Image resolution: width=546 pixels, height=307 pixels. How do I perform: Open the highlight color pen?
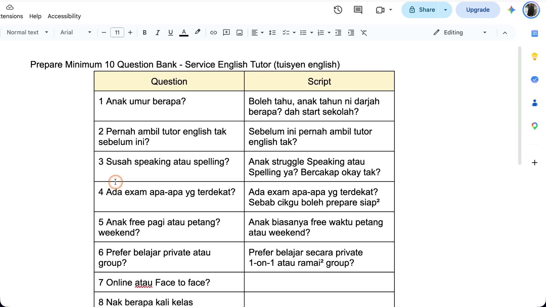coord(197,32)
